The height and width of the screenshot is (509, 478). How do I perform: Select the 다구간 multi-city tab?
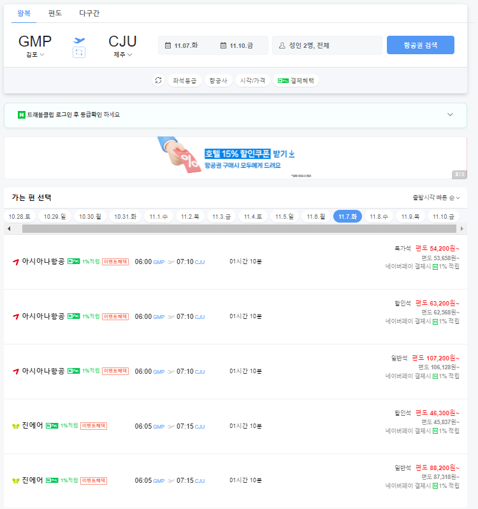pyautogui.click(x=89, y=13)
